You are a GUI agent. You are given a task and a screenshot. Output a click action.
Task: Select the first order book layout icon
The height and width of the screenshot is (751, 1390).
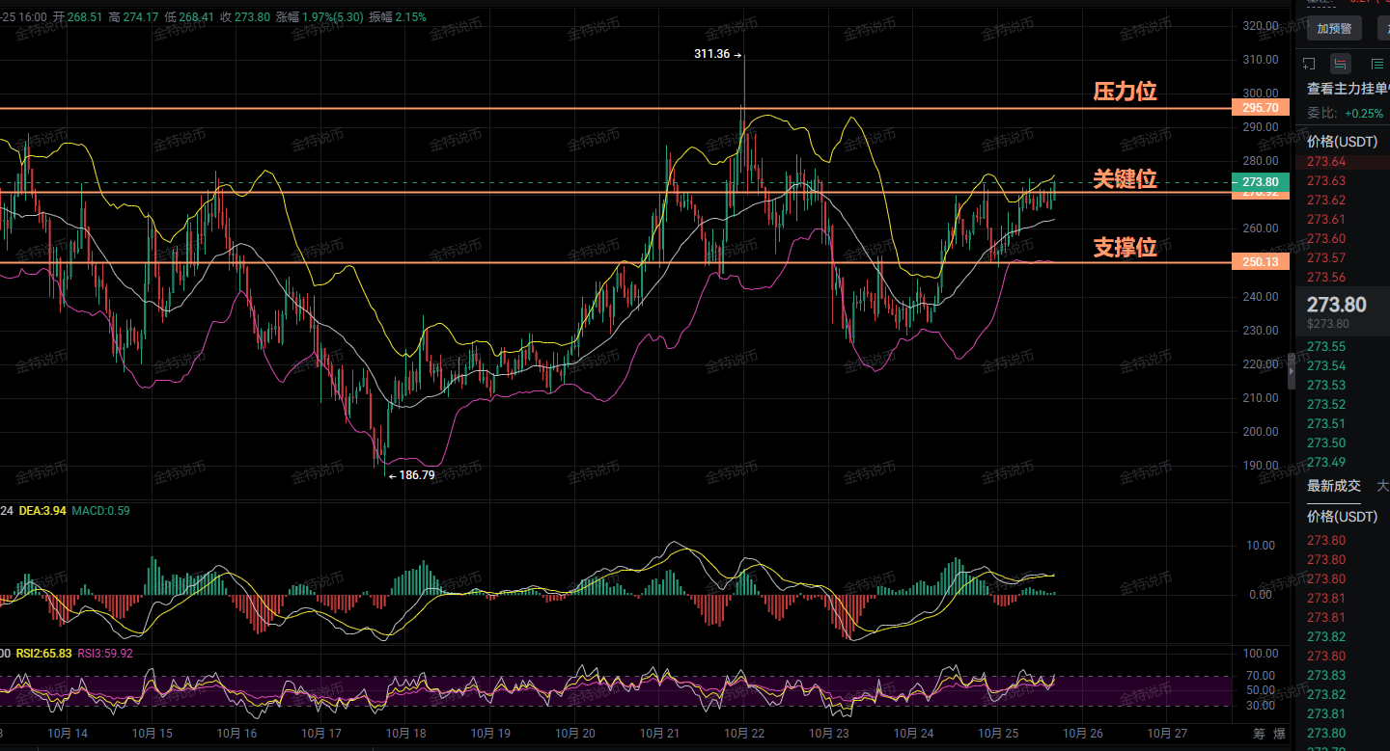coord(1309,64)
